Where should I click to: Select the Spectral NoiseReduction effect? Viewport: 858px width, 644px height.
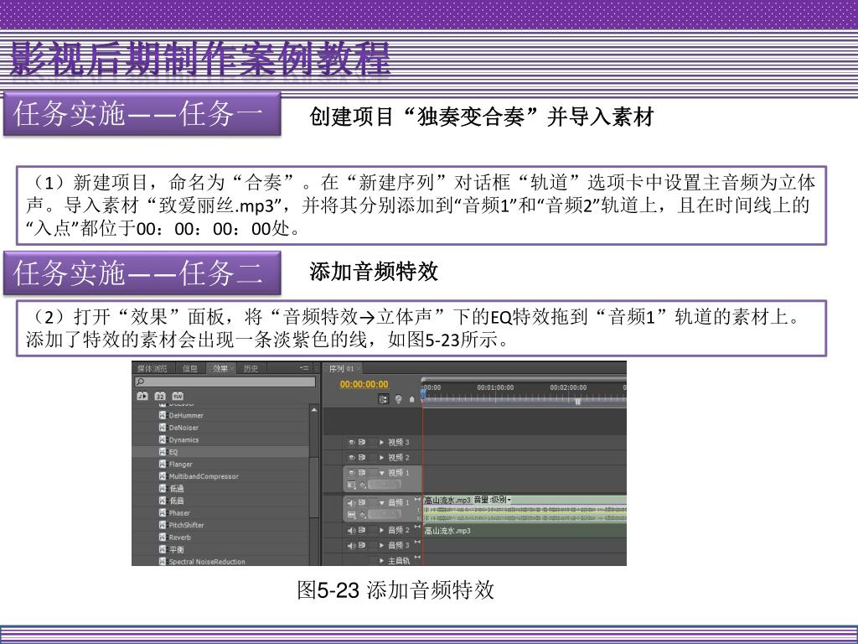click(x=207, y=561)
